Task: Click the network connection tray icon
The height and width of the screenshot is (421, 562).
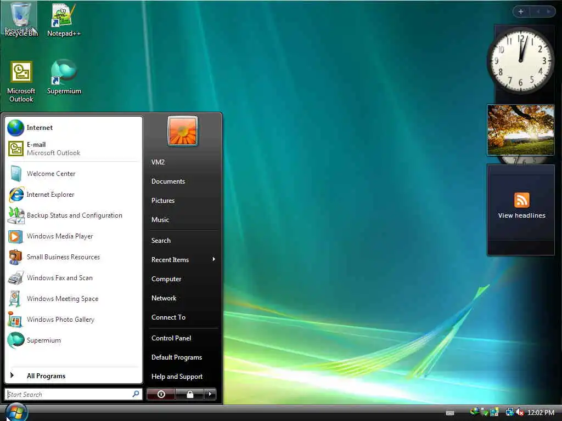Action: [509, 412]
